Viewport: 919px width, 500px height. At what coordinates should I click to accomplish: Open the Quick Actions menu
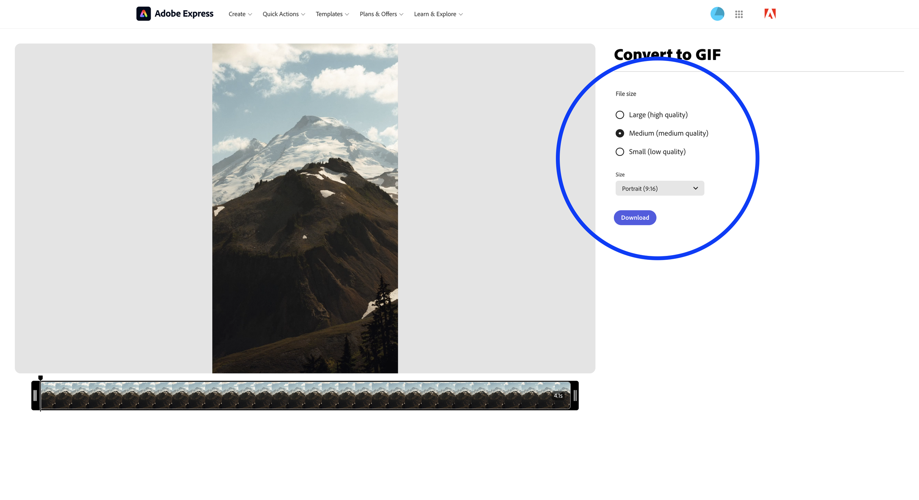pos(284,14)
